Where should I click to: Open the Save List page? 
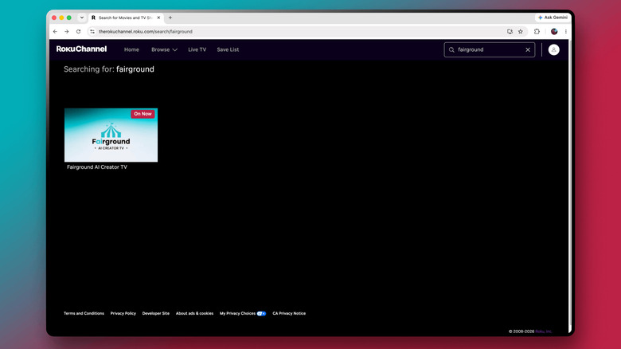(228, 49)
